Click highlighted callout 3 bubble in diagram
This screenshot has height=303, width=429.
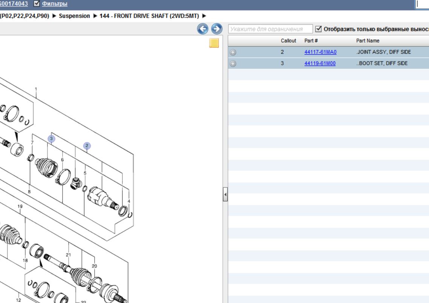[x=52, y=139]
